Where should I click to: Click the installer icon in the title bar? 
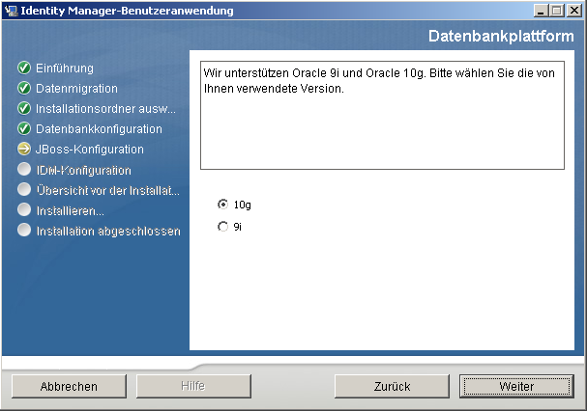click(12, 11)
